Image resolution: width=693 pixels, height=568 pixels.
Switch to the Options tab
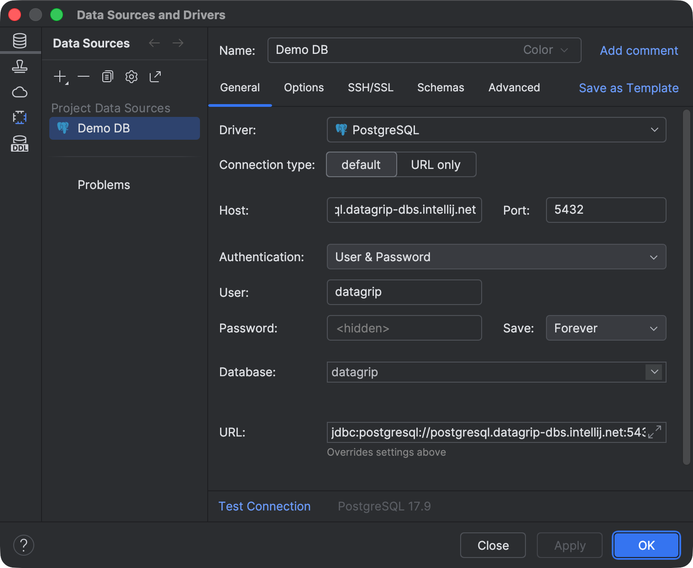coord(304,88)
